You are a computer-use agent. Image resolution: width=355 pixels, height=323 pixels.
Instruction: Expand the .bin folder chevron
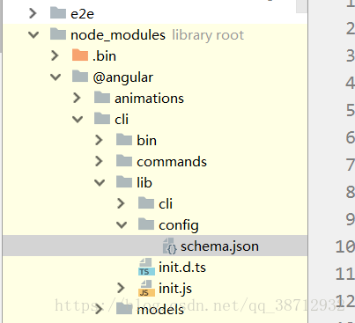click(55, 55)
